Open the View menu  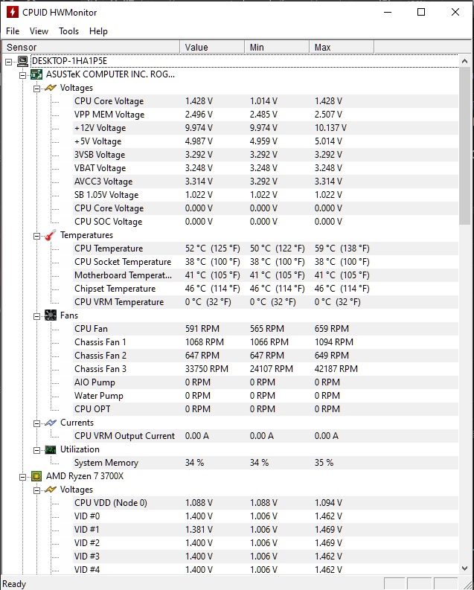click(x=39, y=31)
